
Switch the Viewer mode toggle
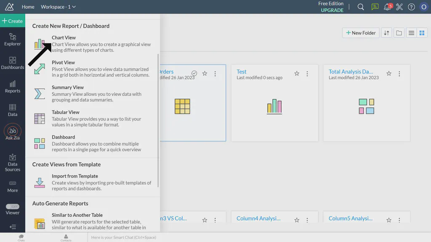click(12, 207)
